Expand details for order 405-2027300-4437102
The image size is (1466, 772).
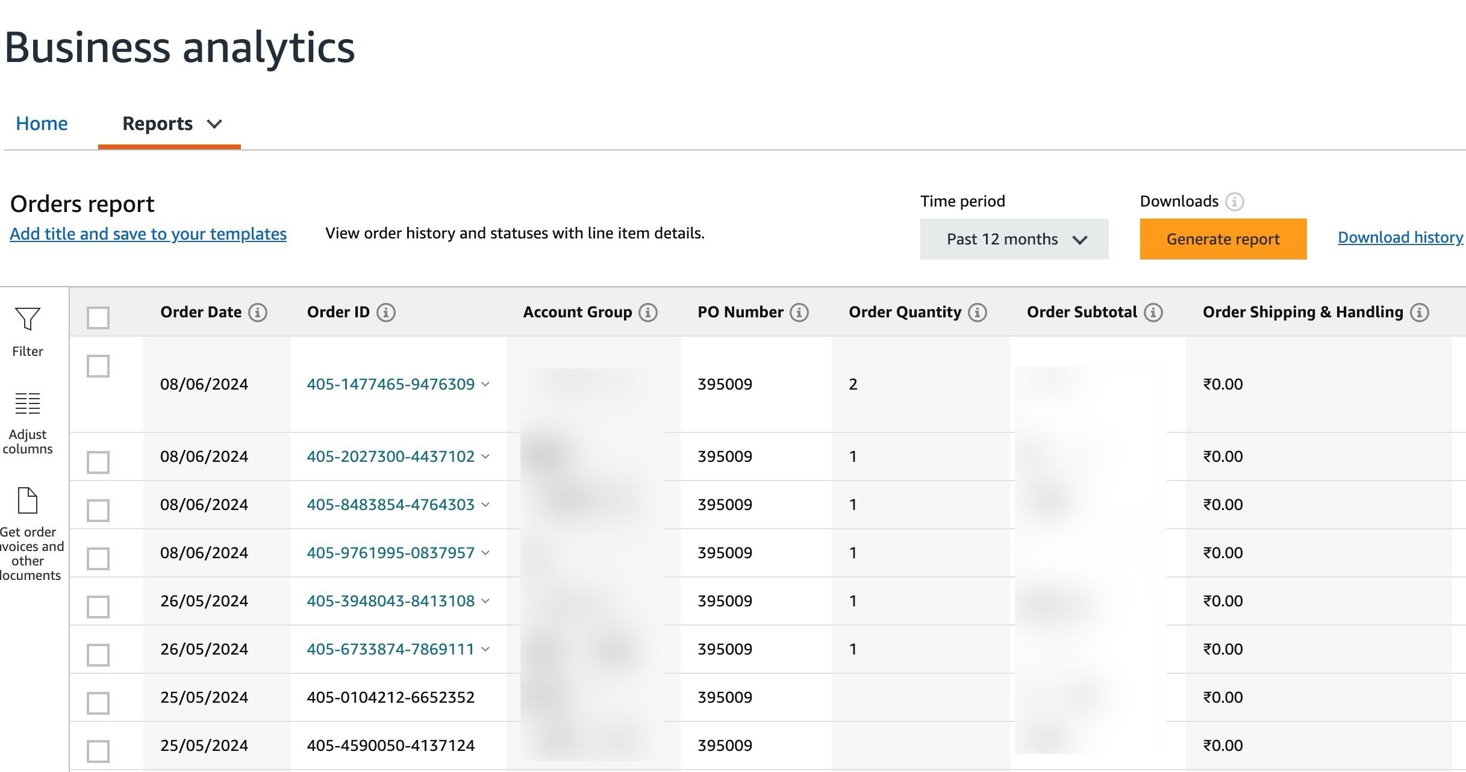pos(486,456)
